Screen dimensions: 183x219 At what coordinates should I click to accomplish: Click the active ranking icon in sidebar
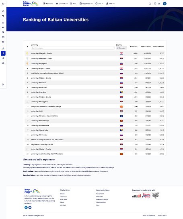[3, 53]
